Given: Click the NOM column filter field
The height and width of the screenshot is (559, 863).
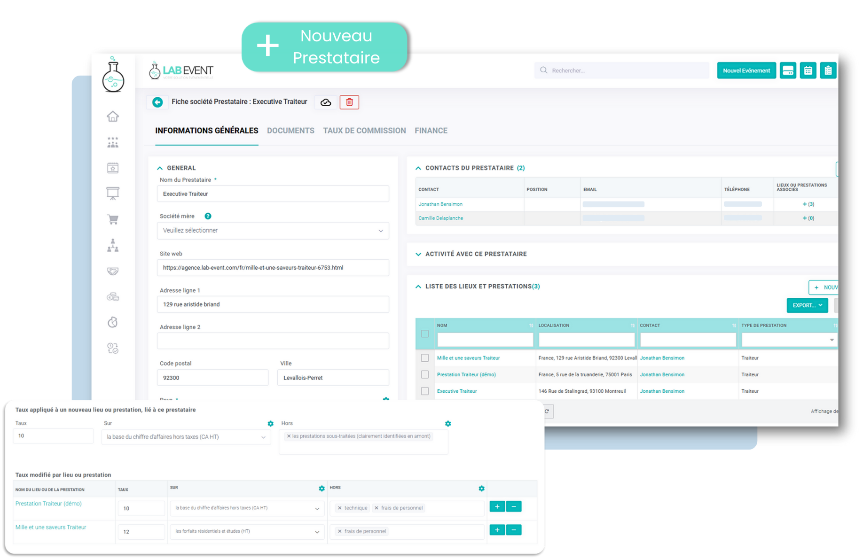Looking at the screenshot, I should [x=485, y=340].
